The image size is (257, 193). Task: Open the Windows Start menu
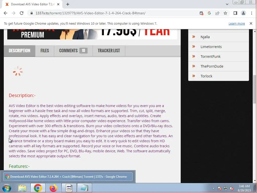coord(7,188)
